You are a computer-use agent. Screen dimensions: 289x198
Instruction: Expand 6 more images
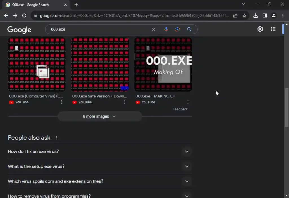100,116
